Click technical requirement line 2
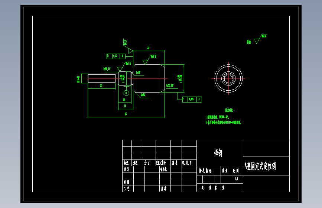322x208 pixels. click(224, 123)
